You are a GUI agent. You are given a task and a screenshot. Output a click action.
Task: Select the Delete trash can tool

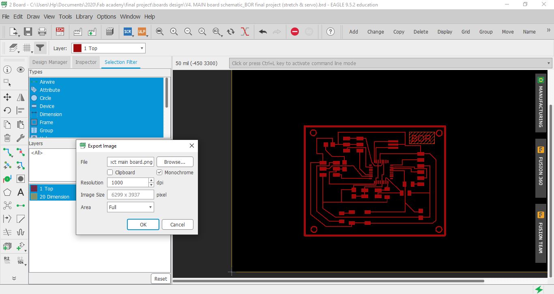7,138
